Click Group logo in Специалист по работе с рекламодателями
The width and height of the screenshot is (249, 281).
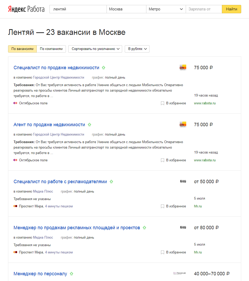click(183, 181)
